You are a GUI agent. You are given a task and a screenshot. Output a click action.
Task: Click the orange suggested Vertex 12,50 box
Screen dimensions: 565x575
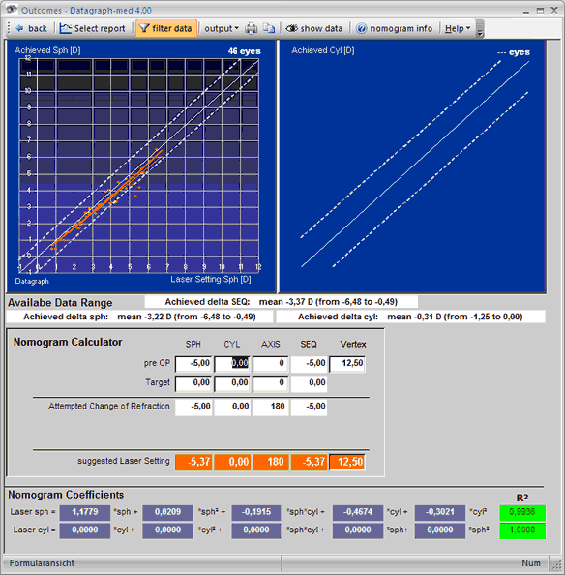coord(347,462)
